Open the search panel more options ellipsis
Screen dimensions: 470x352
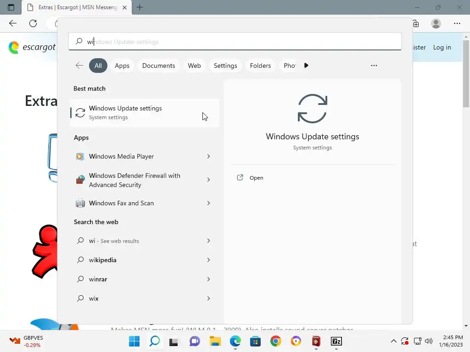(374, 66)
